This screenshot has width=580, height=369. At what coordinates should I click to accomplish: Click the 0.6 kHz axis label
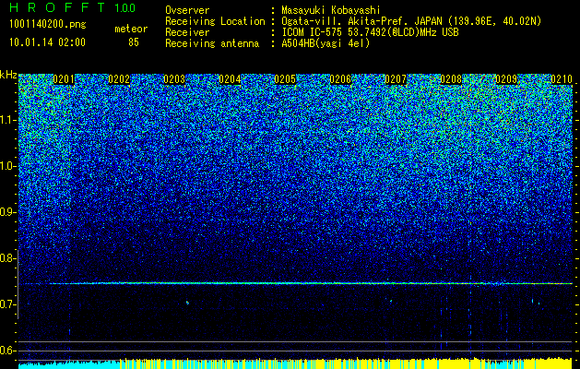[8, 351]
